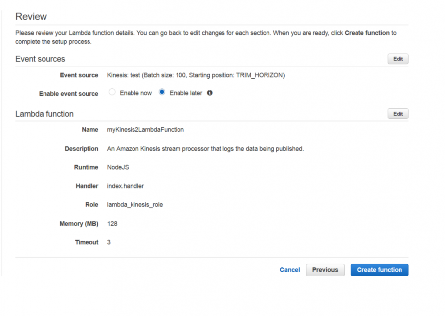The height and width of the screenshot is (316, 445).
Task: Click the info icon beside Enable later
Action: (210, 93)
